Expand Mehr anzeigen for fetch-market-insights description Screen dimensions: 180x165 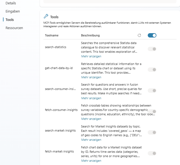click(91, 161)
